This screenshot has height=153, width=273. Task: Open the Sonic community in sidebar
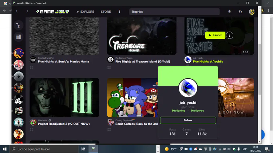point(19,53)
